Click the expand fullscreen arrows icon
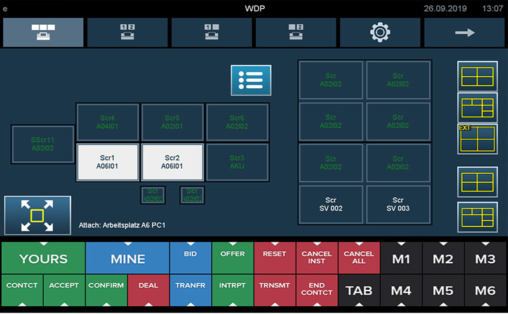The height and width of the screenshot is (314, 508). point(37,216)
